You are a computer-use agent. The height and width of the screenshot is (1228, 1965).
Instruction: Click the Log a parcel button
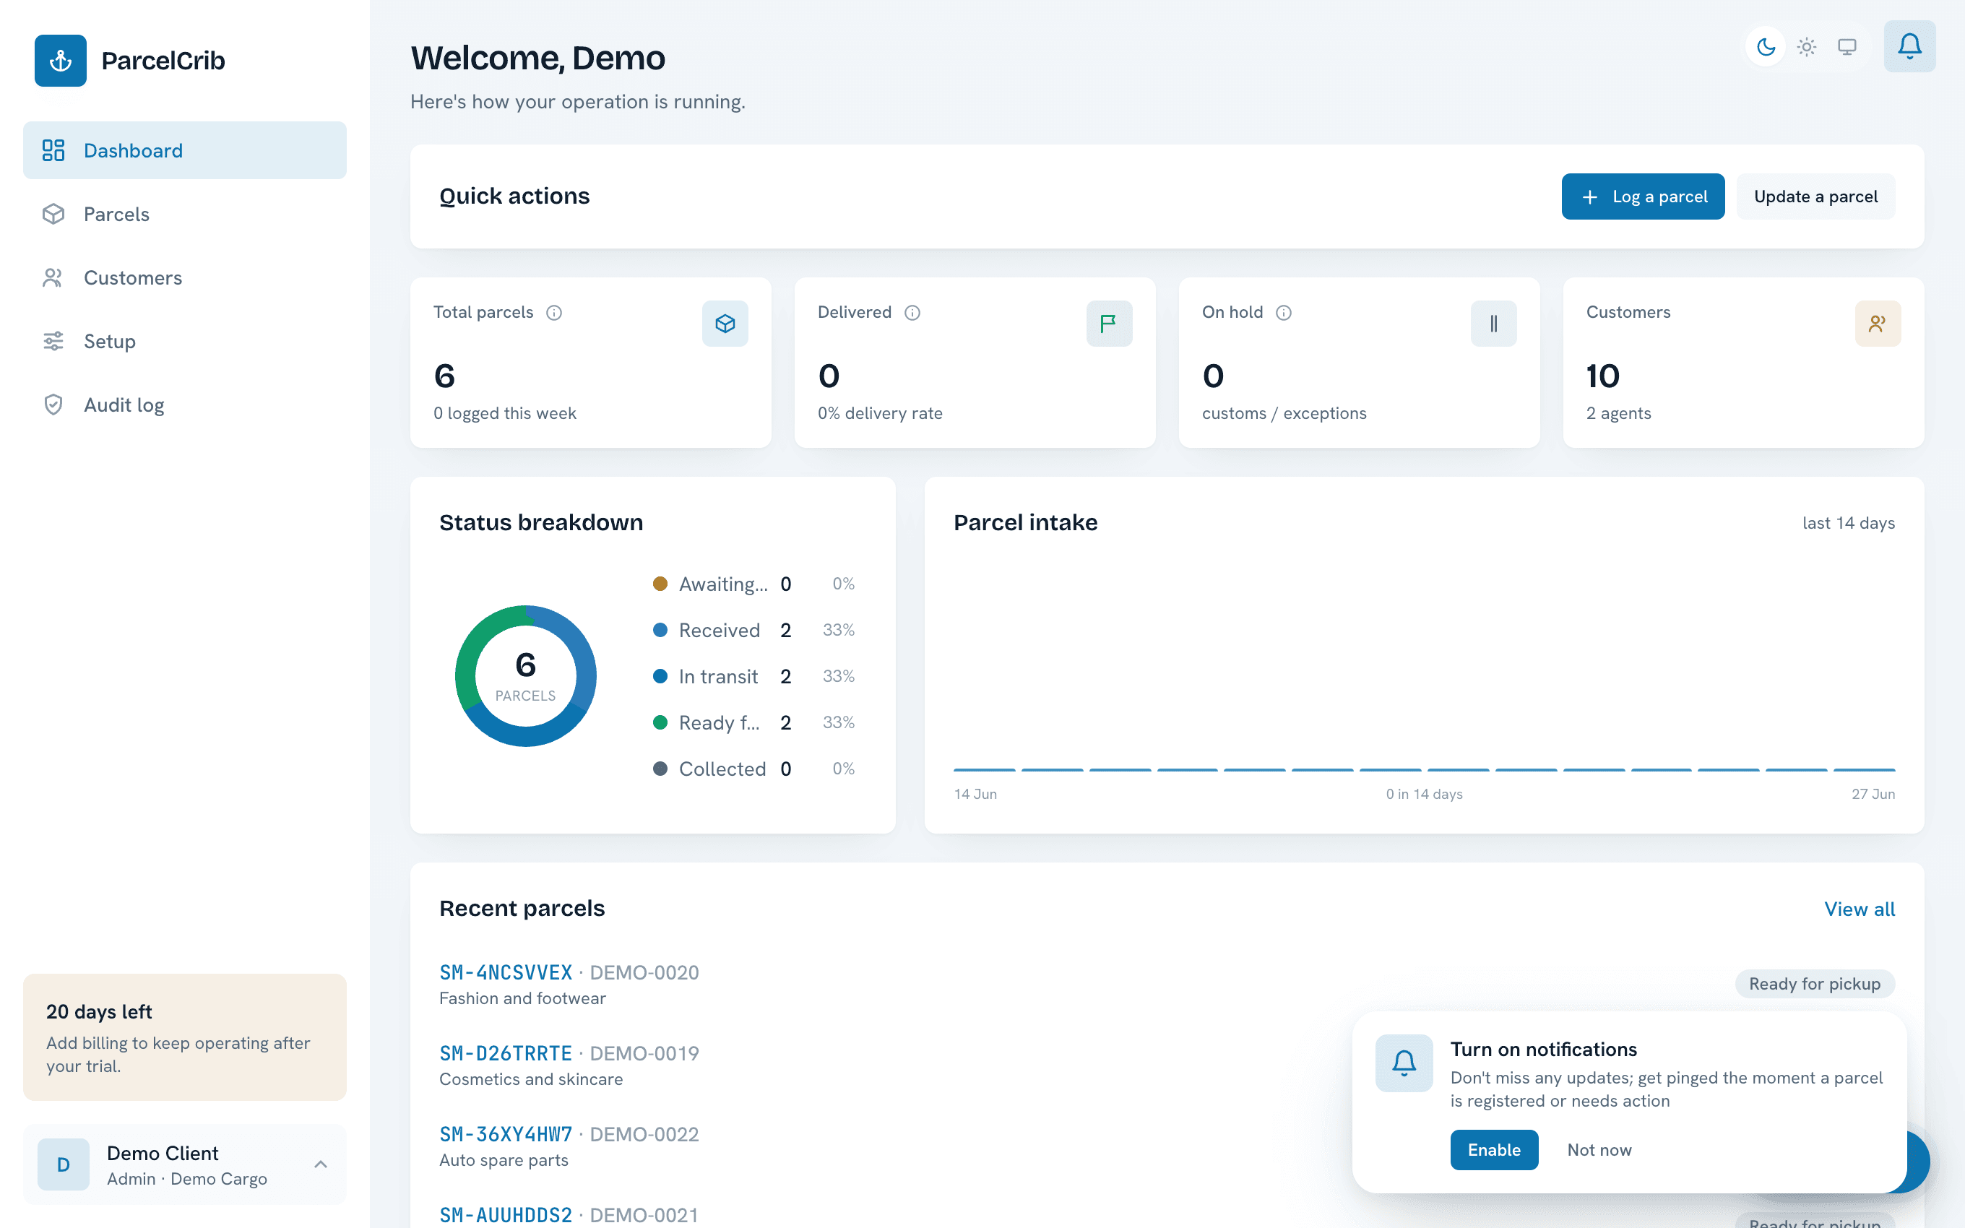click(x=1643, y=196)
